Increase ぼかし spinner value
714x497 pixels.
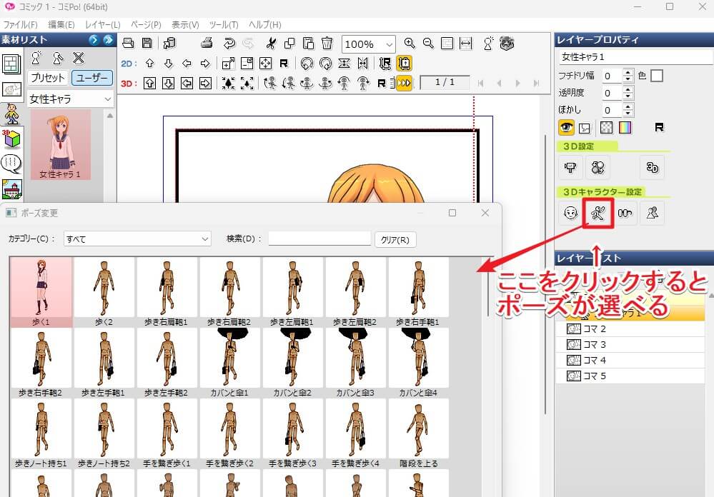coord(628,106)
